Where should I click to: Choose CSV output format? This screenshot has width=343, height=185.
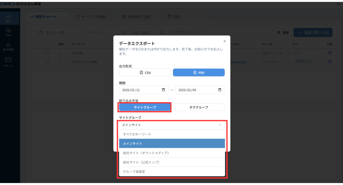[x=145, y=72]
